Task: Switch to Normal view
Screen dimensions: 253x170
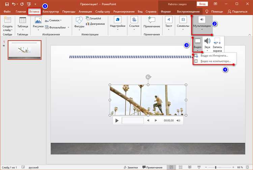Action: coord(171,167)
